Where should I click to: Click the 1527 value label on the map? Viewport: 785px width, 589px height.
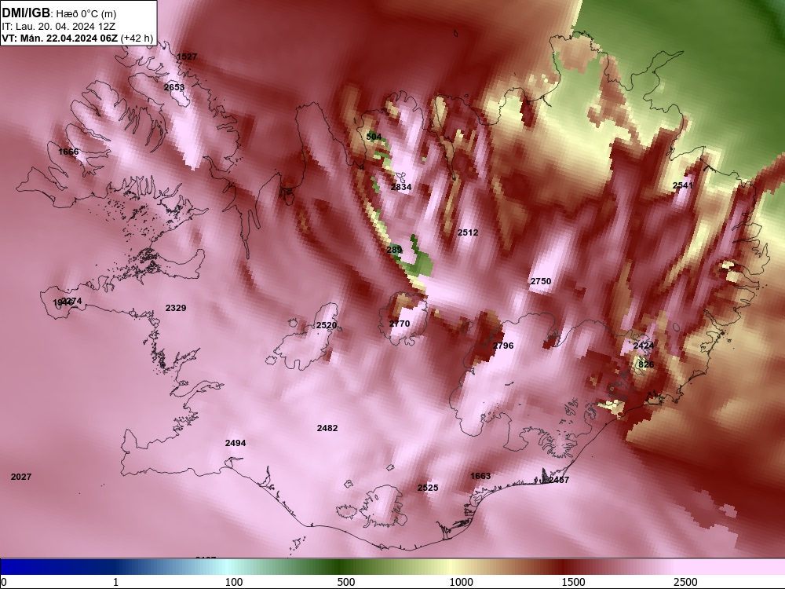[x=187, y=57]
